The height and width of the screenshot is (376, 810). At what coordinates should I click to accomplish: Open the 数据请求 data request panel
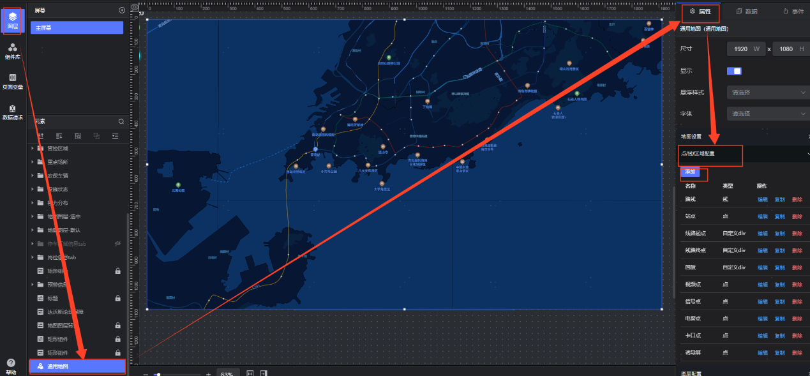click(13, 112)
